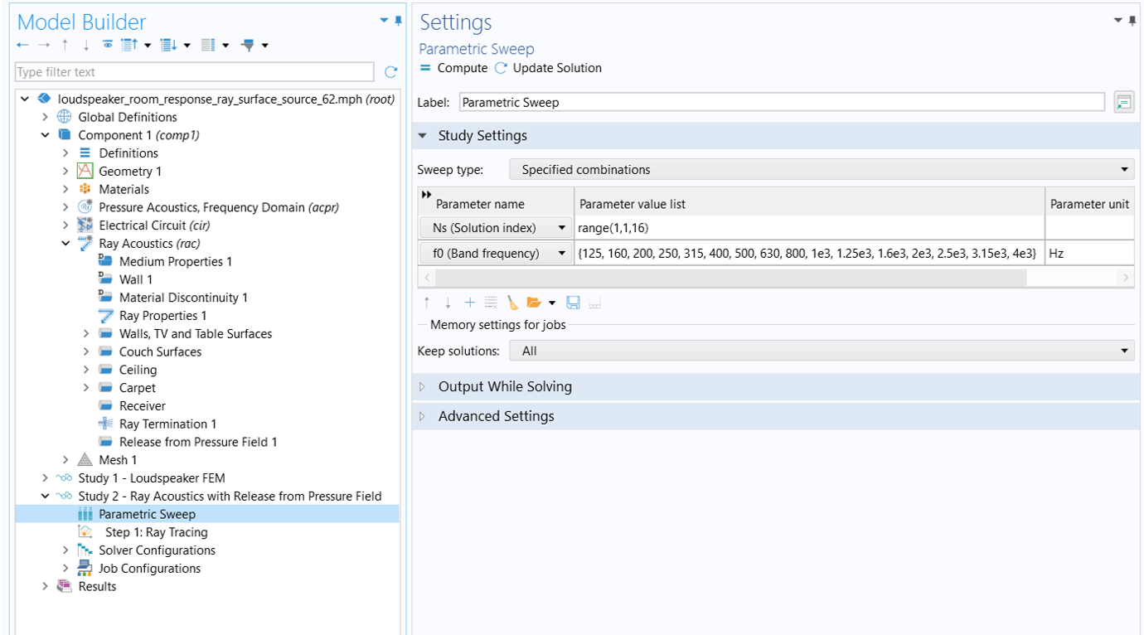Move parameter row down below table
Viewport: 1144px width, 635px height.
448,303
